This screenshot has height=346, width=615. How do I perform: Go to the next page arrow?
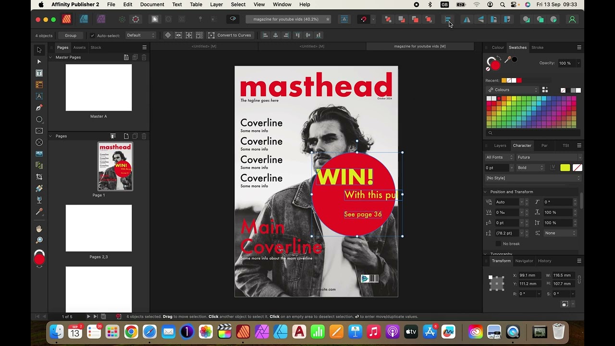[88, 316]
